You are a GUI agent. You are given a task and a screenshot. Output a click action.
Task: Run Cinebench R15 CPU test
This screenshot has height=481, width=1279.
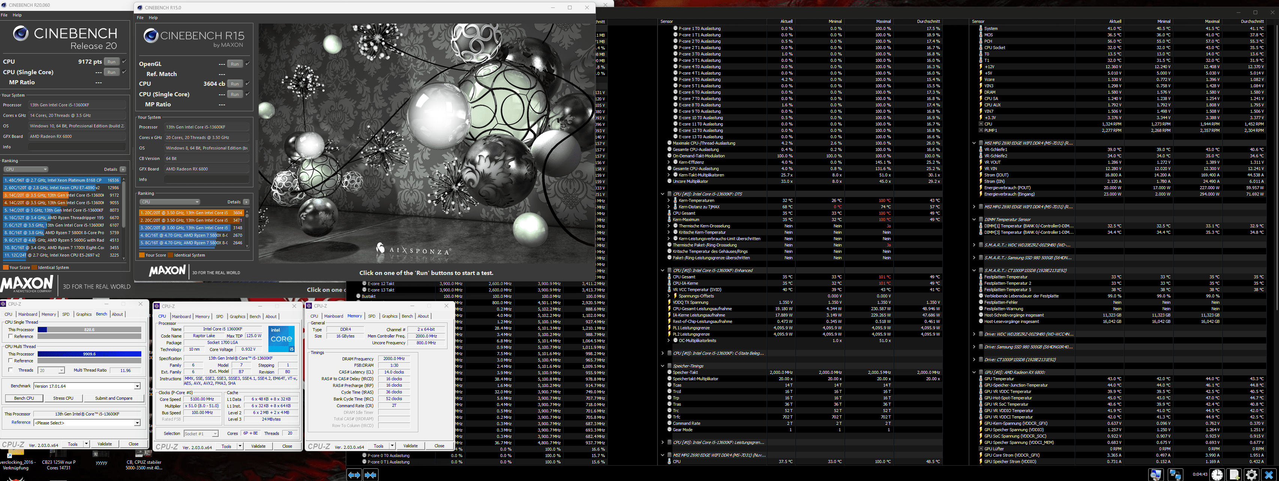pos(235,84)
